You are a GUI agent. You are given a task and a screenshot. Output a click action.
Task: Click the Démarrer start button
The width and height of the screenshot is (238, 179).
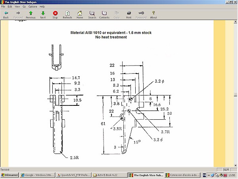(x=10, y=175)
